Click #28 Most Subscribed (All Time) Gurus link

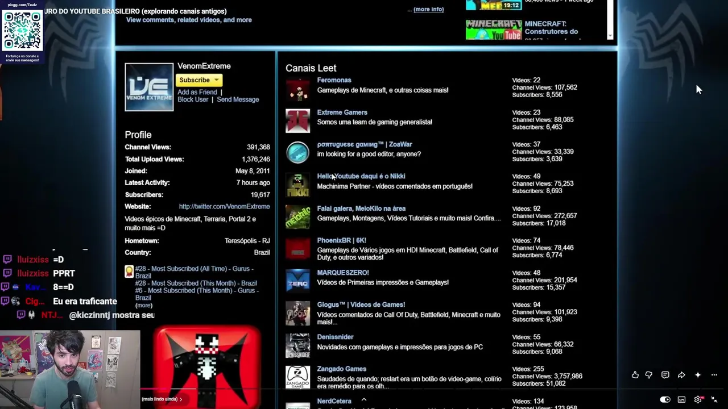(194, 272)
